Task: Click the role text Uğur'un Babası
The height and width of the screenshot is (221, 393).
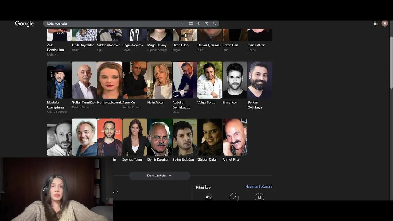Action: [x=57, y=112]
